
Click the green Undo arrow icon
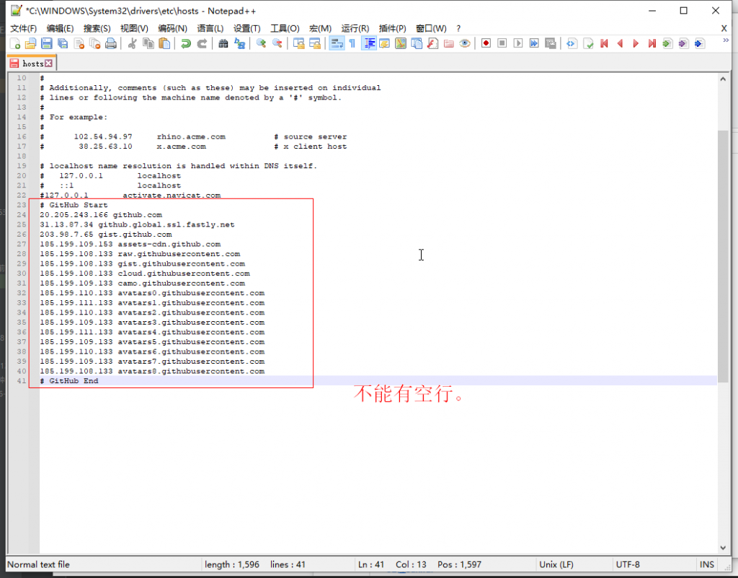pos(186,43)
